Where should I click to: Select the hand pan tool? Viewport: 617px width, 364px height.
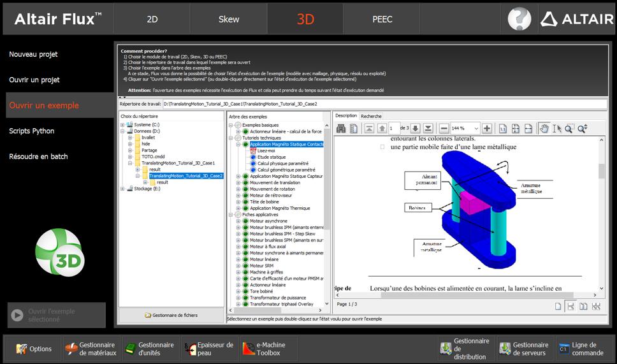pyautogui.click(x=544, y=129)
